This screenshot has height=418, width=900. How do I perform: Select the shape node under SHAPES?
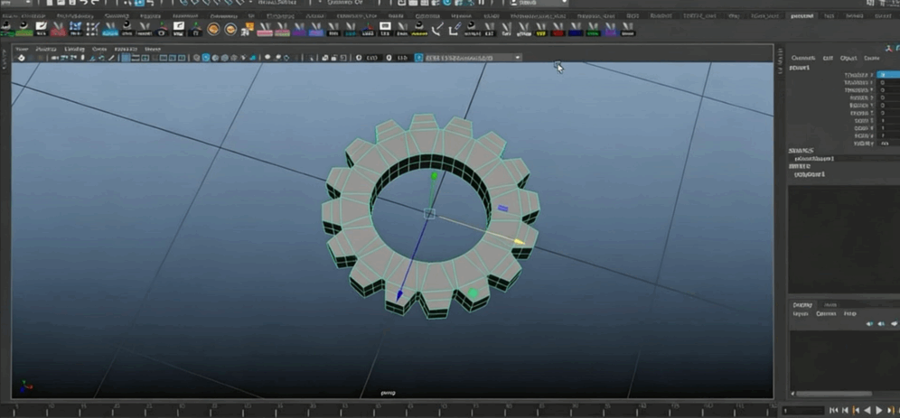pyautogui.click(x=814, y=158)
